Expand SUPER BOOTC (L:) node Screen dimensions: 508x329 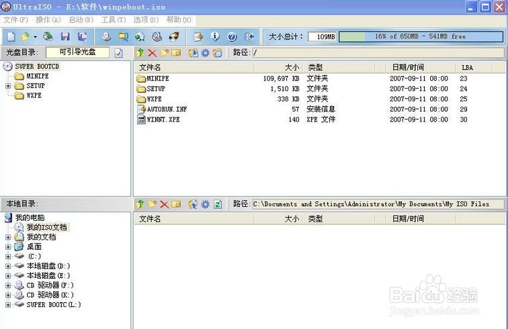click(x=8, y=305)
